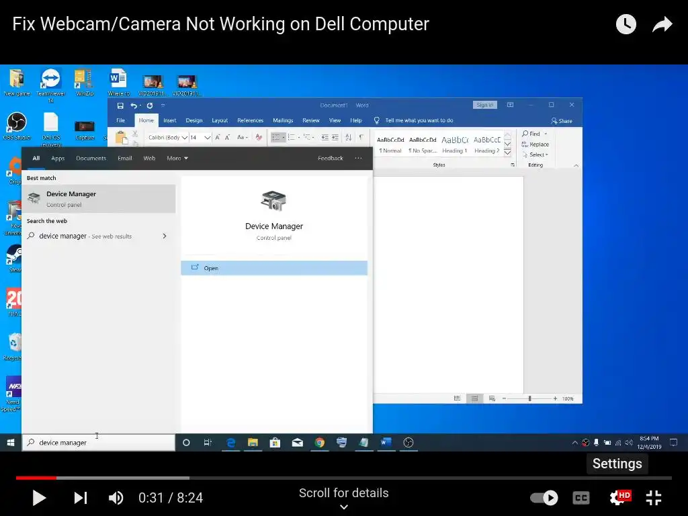
Task: Open File Explorer from the taskbar
Action: click(253, 442)
